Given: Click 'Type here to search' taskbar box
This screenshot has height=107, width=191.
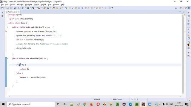Looking at the screenshot, I should (x=31, y=104).
